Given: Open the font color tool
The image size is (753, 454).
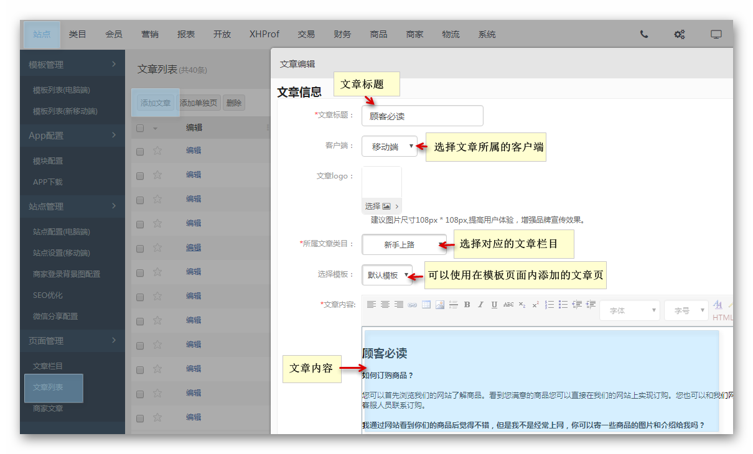Looking at the screenshot, I should [x=718, y=305].
